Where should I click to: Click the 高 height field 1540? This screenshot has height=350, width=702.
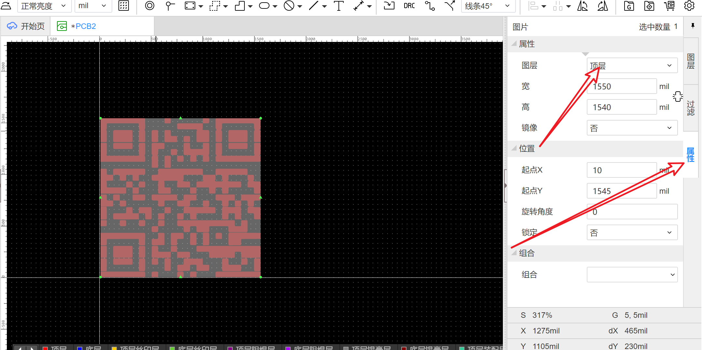(x=622, y=107)
